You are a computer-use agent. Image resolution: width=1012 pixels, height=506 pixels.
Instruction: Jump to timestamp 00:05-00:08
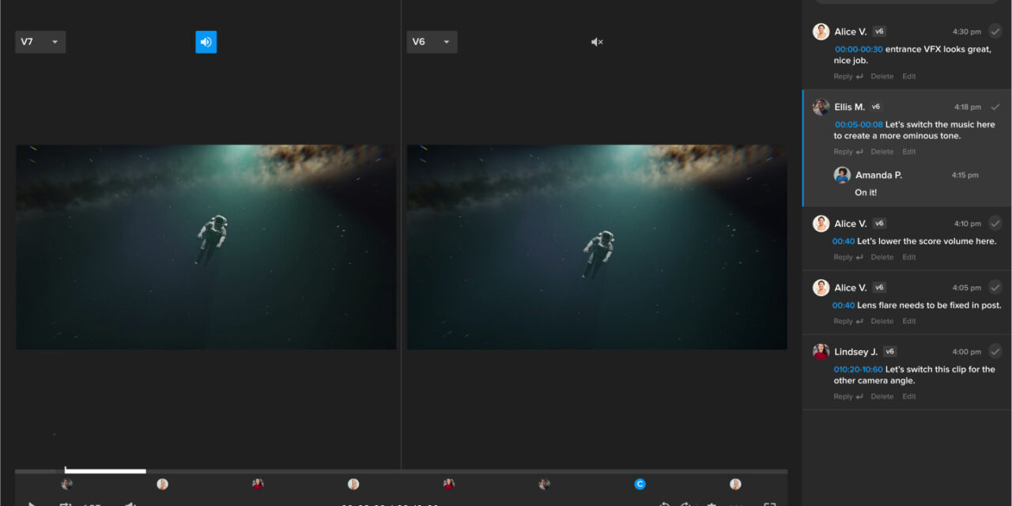(859, 124)
